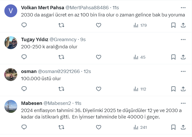Viewport: 192px width, 137px height.
Task: Bookmark osman's tweet
Action: click(x=173, y=89)
